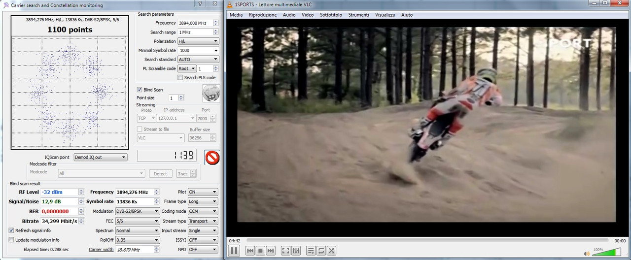Toggle VLC fullscreen mode
Image resolution: width=631 pixels, height=260 pixels.
pyautogui.click(x=285, y=251)
